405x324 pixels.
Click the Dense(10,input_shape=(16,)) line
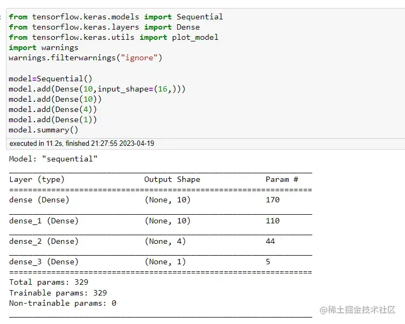(97, 89)
